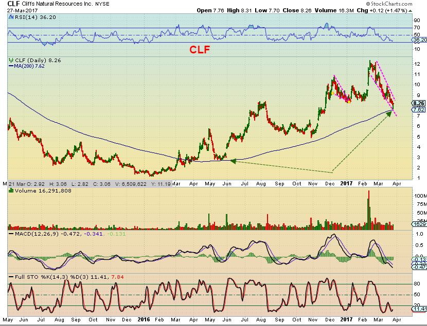Screen dimensions: 427x326
Task: Click the MA(200) blue line legend marker
Action: click(x=11, y=66)
